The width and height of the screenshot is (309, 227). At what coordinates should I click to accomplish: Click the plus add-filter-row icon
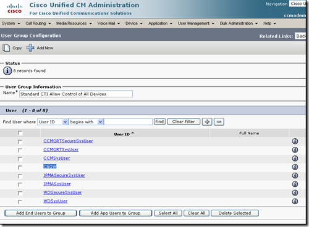pyautogui.click(x=207, y=122)
